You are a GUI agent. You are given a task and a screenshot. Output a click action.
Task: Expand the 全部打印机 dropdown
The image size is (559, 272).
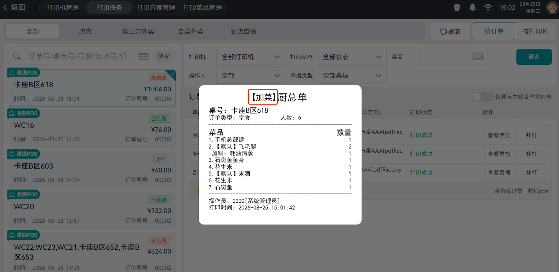[x=251, y=57]
